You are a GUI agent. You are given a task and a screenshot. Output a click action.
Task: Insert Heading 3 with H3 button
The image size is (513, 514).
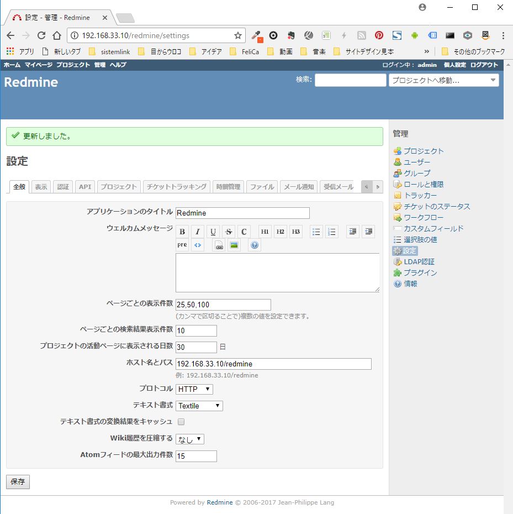(x=295, y=232)
